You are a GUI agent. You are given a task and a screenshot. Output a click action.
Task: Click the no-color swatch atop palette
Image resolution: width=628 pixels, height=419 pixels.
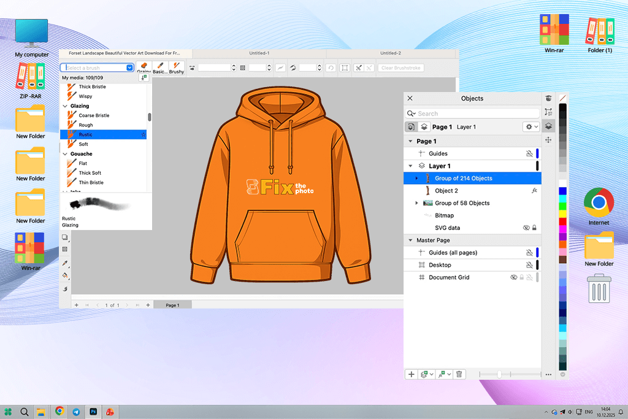click(x=563, y=98)
